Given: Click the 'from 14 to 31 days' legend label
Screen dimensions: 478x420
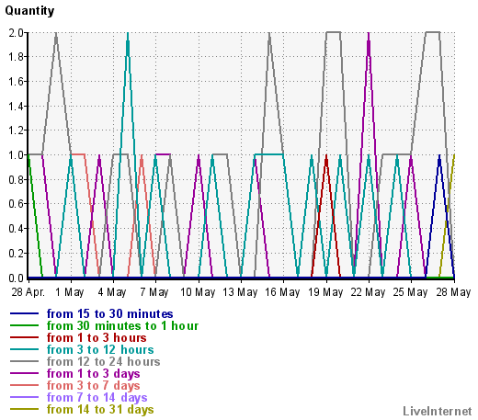Looking at the screenshot, I should 100,409.
